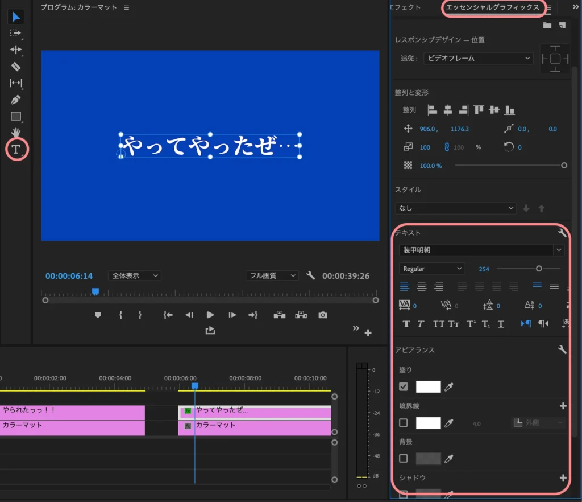Pick the fill color with the eyedropper
The width and height of the screenshot is (582, 502).
tap(449, 387)
